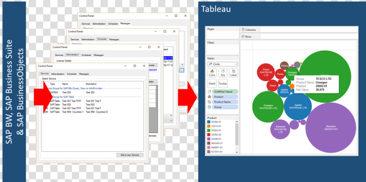This screenshot has width=366, height=182.
Task: Open the Circle mark type dropdown
Action: [223, 64]
